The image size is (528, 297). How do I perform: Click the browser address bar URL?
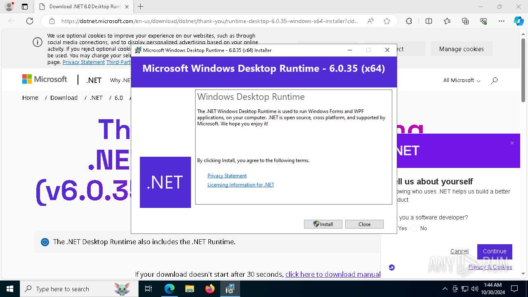coord(210,21)
